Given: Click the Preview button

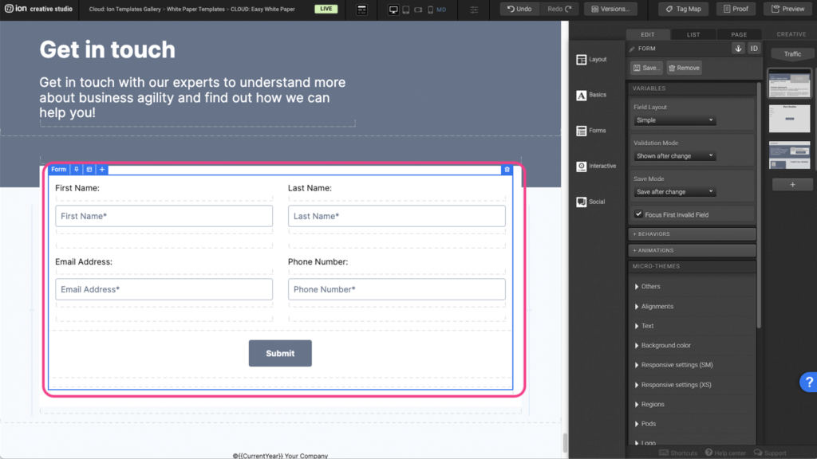Looking at the screenshot, I should (x=787, y=9).
